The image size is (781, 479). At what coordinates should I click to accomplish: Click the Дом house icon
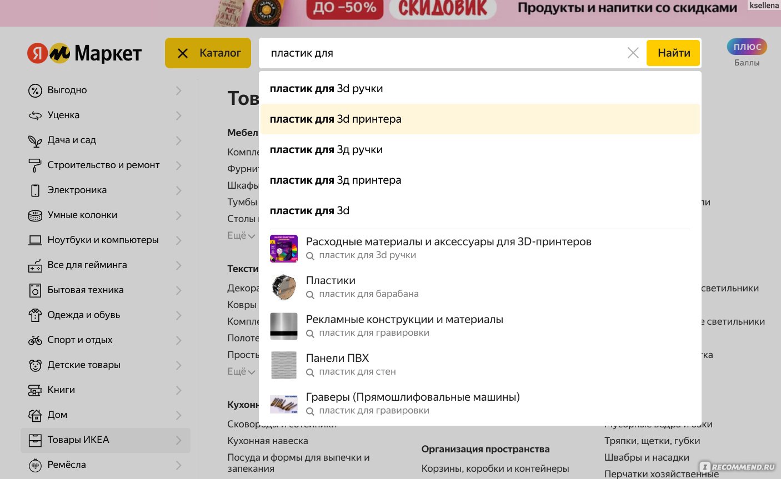click(35, 415)
